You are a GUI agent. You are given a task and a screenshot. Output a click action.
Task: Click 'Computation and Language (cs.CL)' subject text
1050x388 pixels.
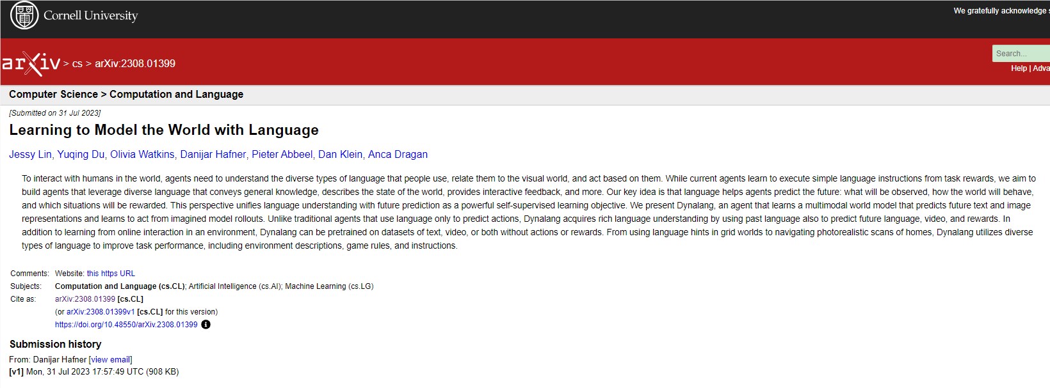[x=120, y=286]
